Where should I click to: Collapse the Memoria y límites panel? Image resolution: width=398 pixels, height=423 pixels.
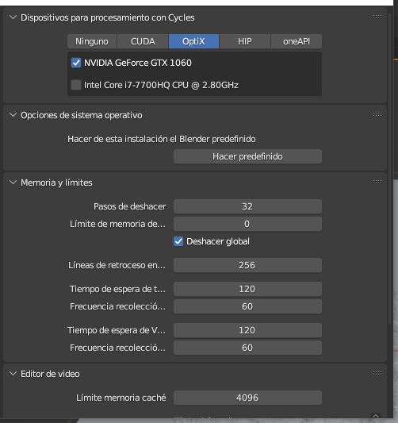13,183
